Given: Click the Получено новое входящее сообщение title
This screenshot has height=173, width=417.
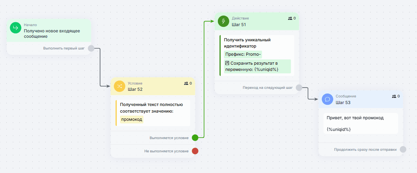Looking at the screenshot, I should tap(52, 34).
